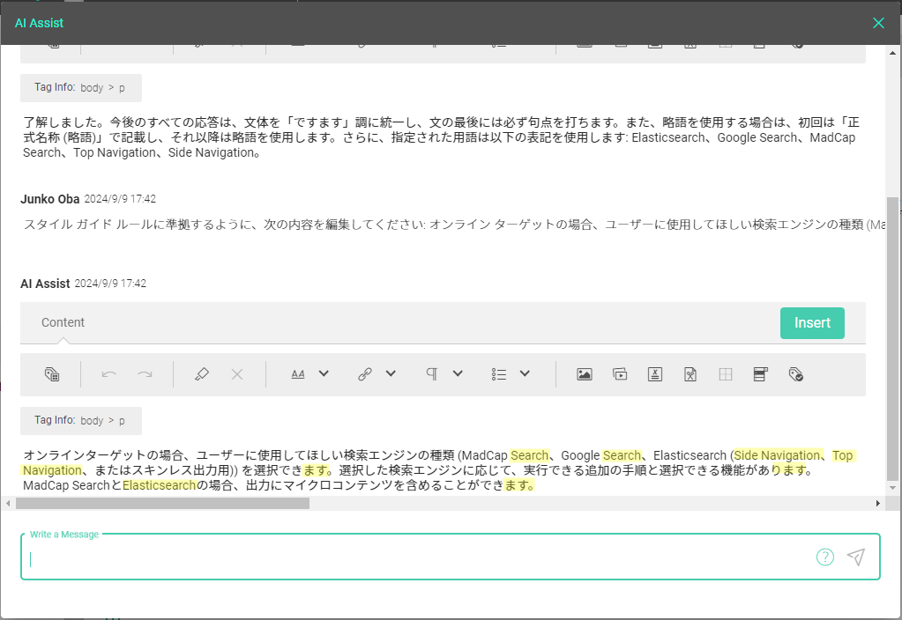Screen dimensions: 902x620
Task: Click the vertical scrollbar down arrow
Action: coord(892,488)
